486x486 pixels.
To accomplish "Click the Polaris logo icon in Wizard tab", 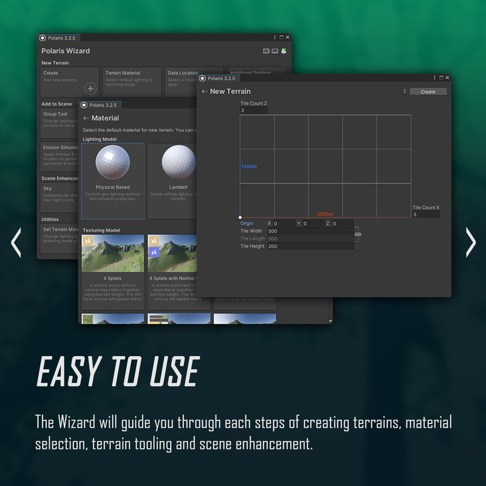I will click(x=43, y=38).
